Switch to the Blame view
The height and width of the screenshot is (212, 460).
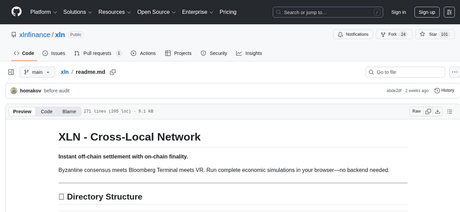tap(69, 111)
